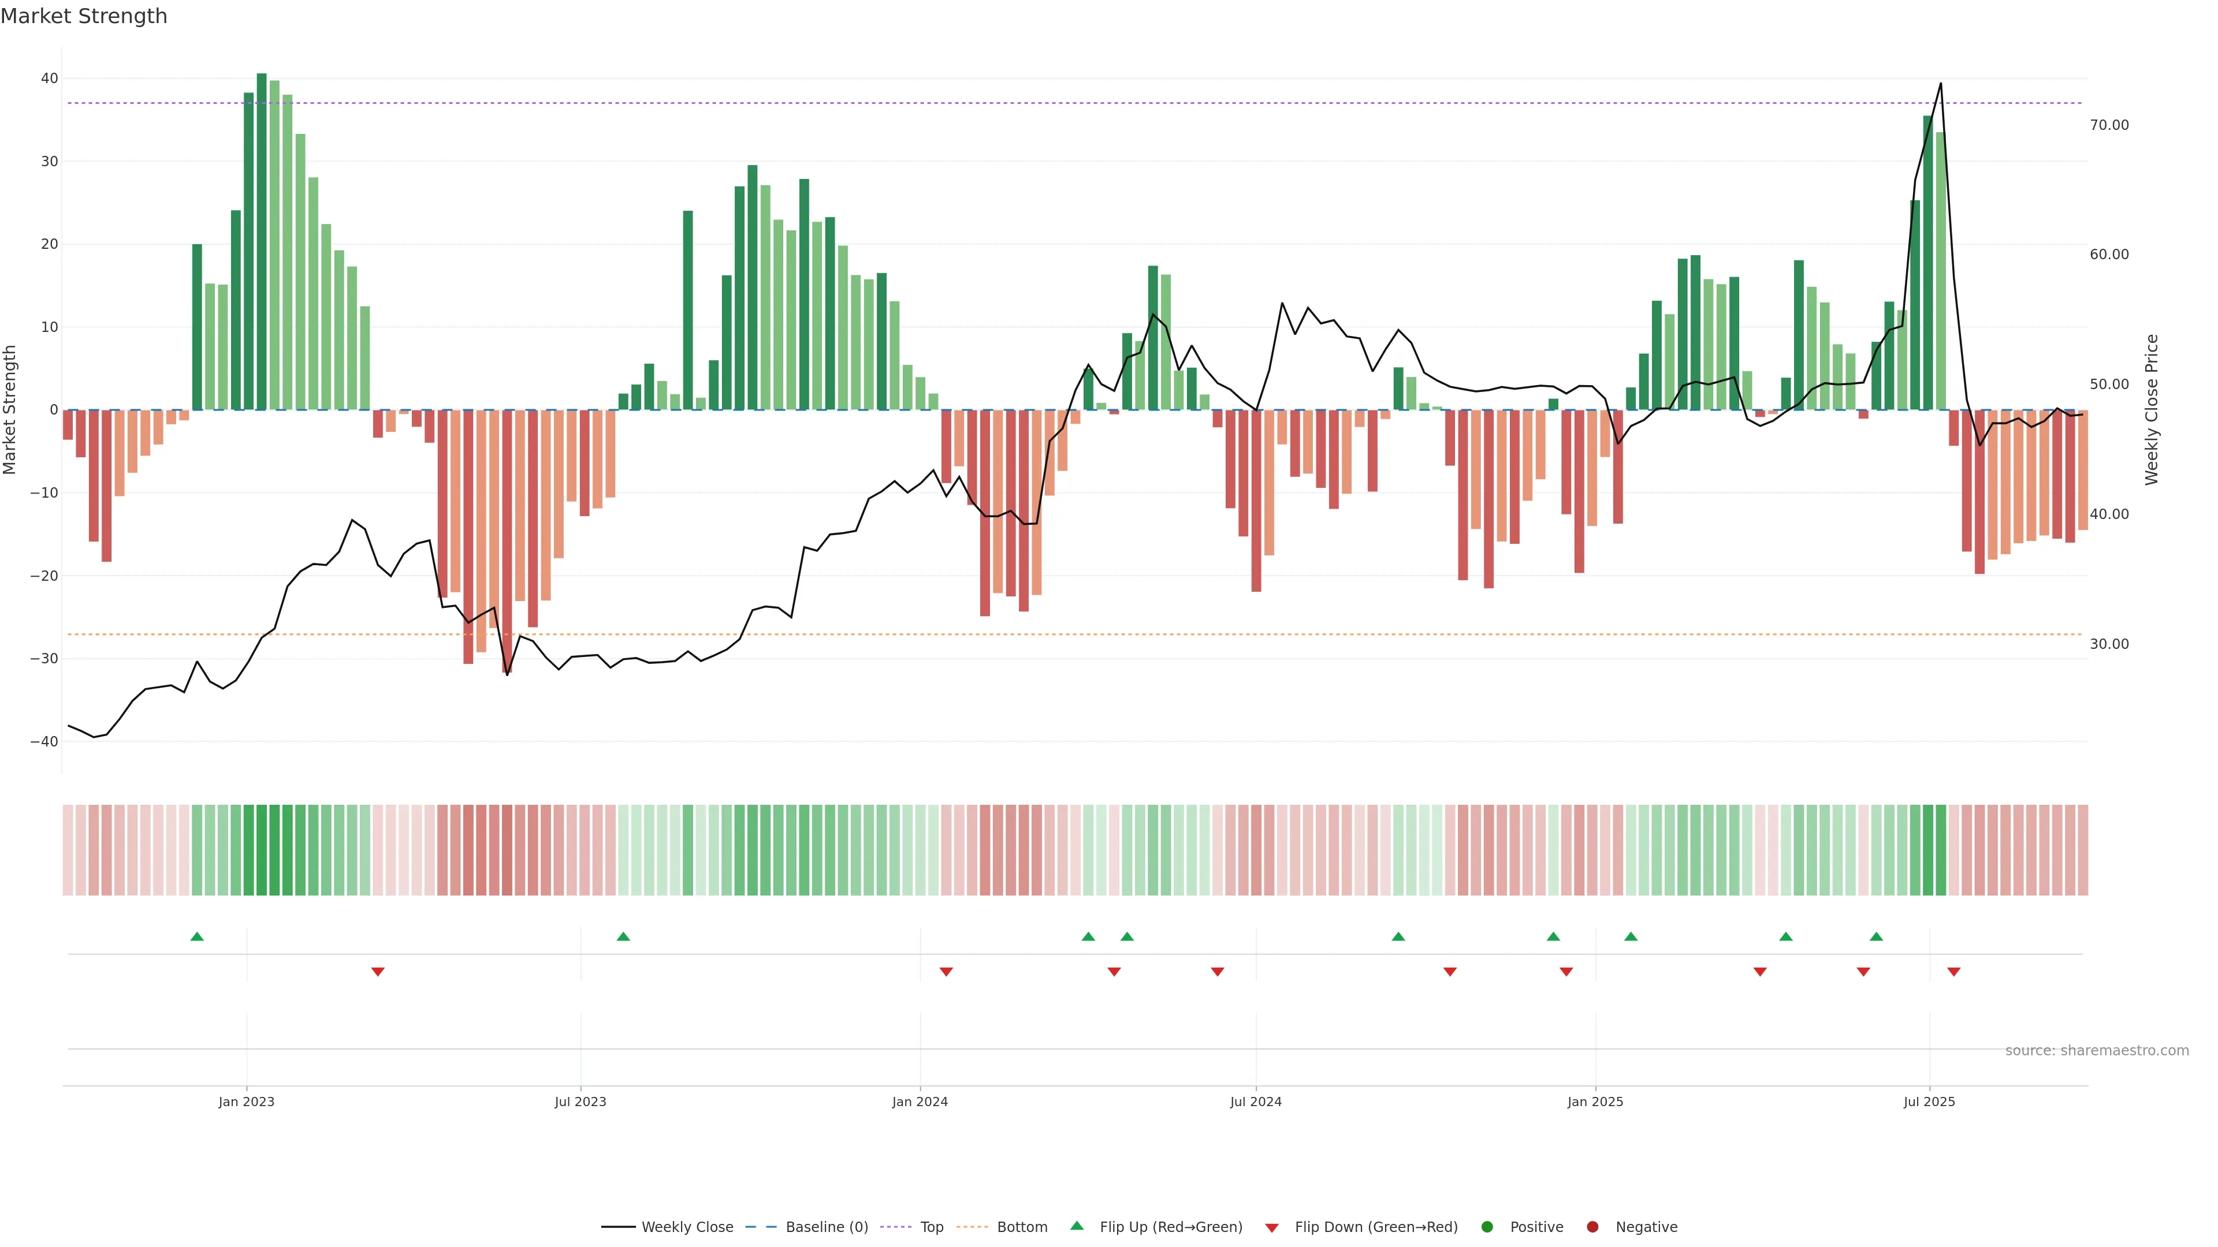Click the source sharemaestro.com text
Screen dimensions: 2218x1247
tap(2097, 1051)
